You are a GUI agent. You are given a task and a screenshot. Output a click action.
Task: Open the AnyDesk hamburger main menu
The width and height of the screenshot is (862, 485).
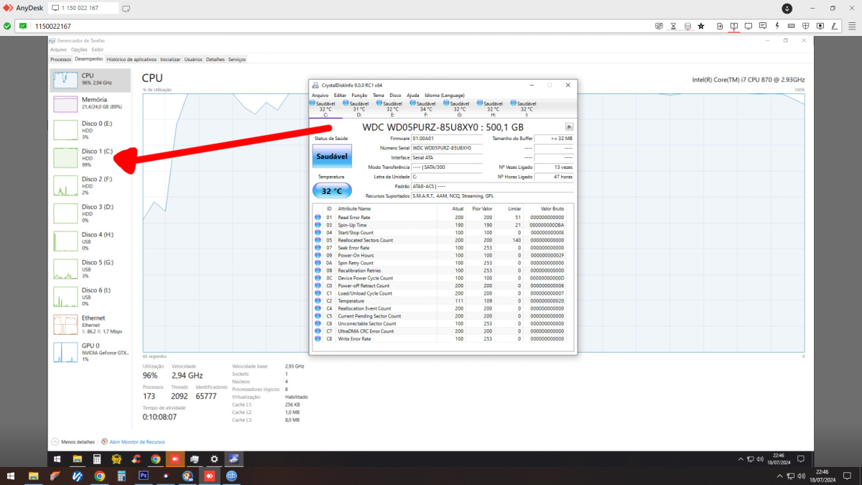tap(851, 26)
